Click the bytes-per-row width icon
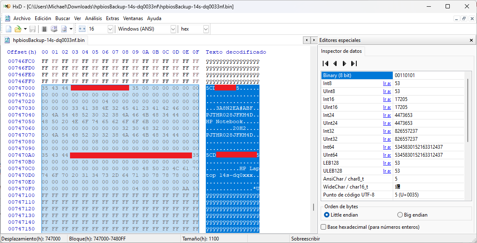This screenshot has width=477, height=243. tap(82, 29)
